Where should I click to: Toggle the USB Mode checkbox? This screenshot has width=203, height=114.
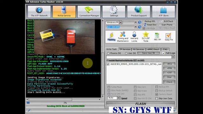(144, 28)
